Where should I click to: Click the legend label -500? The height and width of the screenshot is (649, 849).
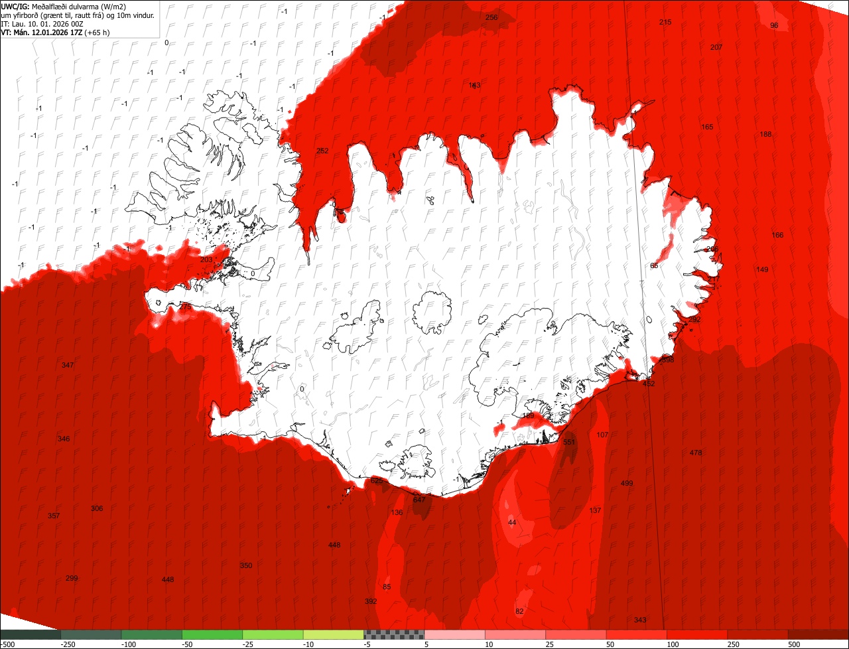tap(8, 644)
